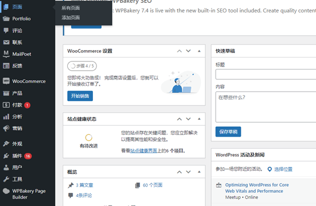The height and width of the screenshot is (206, 316).
Task: Click the comment icon next to 4条评论
Action: tap(71, 195)
